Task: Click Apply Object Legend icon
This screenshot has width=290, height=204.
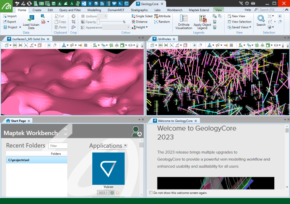Action: point(203,19)
